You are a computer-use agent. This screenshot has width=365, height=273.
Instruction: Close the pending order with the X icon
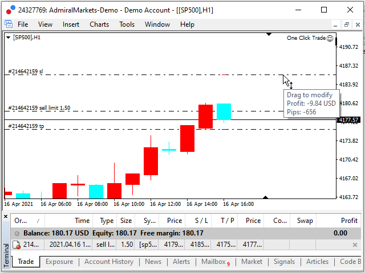(355, 245)
